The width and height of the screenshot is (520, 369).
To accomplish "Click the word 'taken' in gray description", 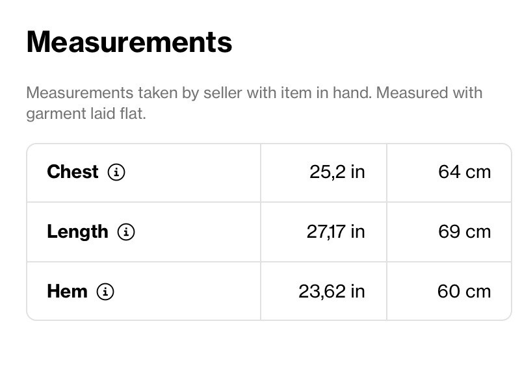I will (x=157, y=93).
